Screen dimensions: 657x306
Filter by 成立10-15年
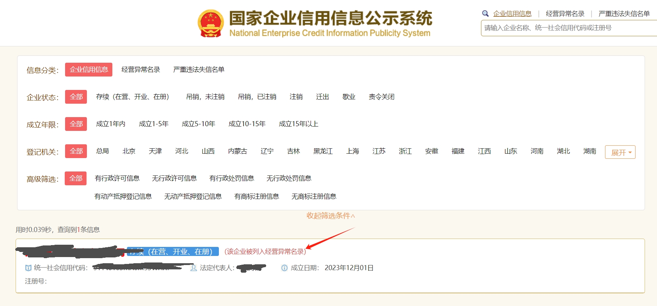(x=247, y=124)
